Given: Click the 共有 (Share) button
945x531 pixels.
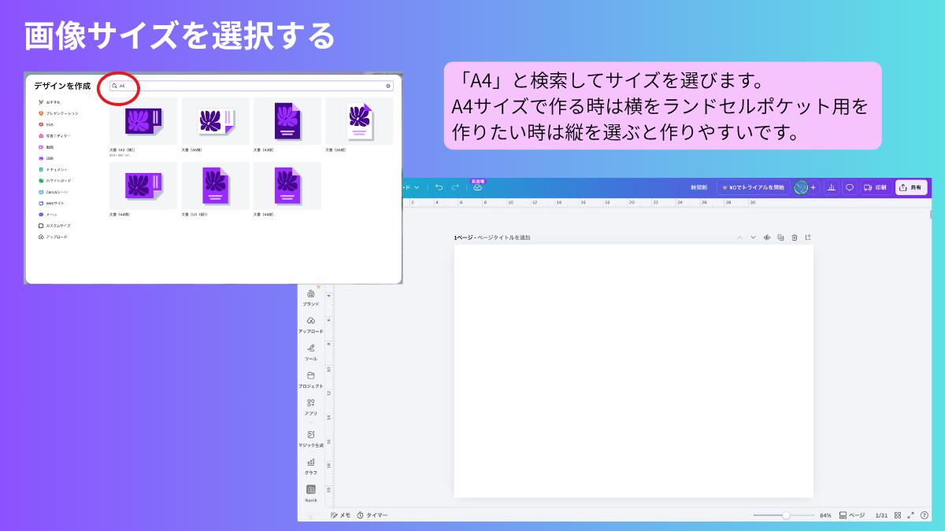Looking at the screenshot, I should click(910, 187).
